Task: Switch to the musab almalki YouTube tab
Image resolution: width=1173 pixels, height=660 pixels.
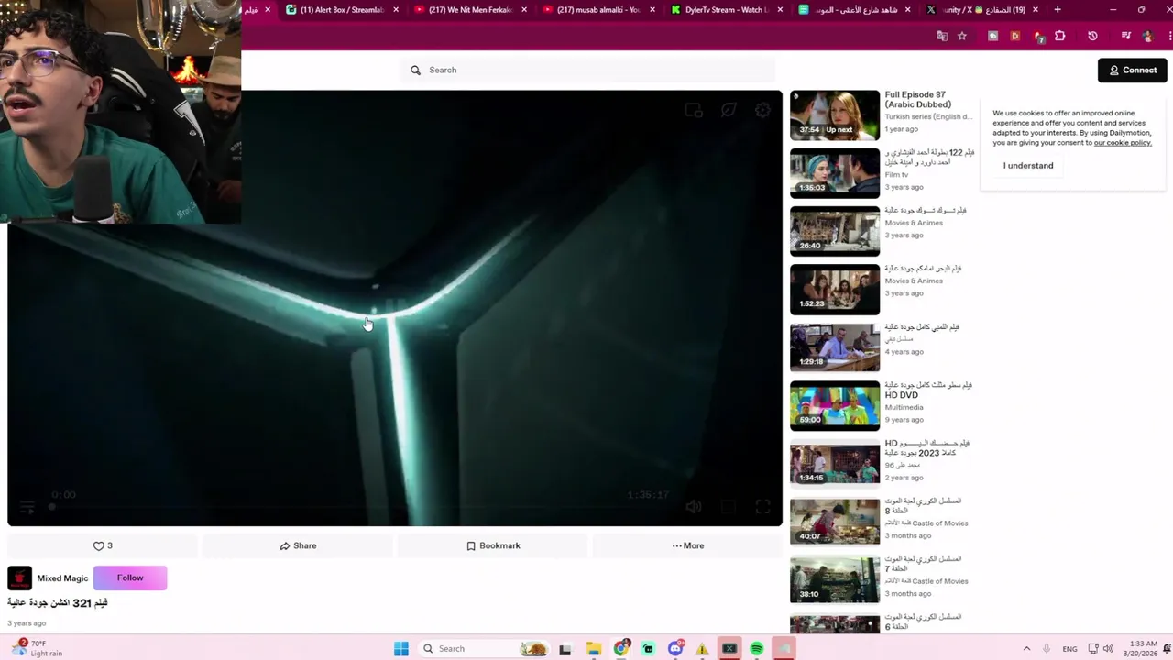Action: [598, 10]
